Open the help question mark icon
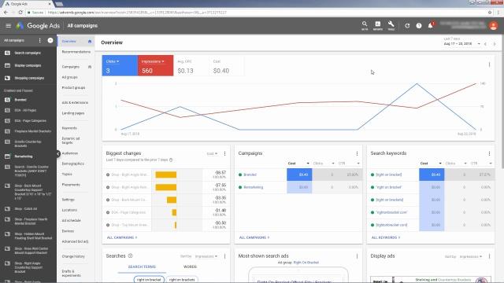 (419, 26)
